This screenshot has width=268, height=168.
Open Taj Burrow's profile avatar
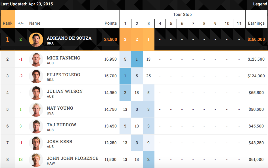click(36, 126)
